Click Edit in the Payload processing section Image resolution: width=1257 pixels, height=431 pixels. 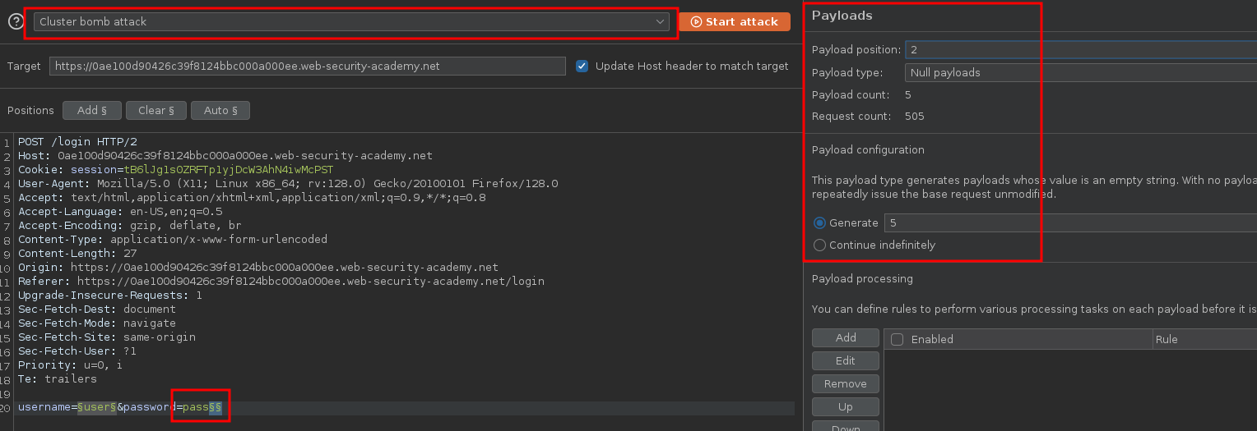[x=845, y=361]
